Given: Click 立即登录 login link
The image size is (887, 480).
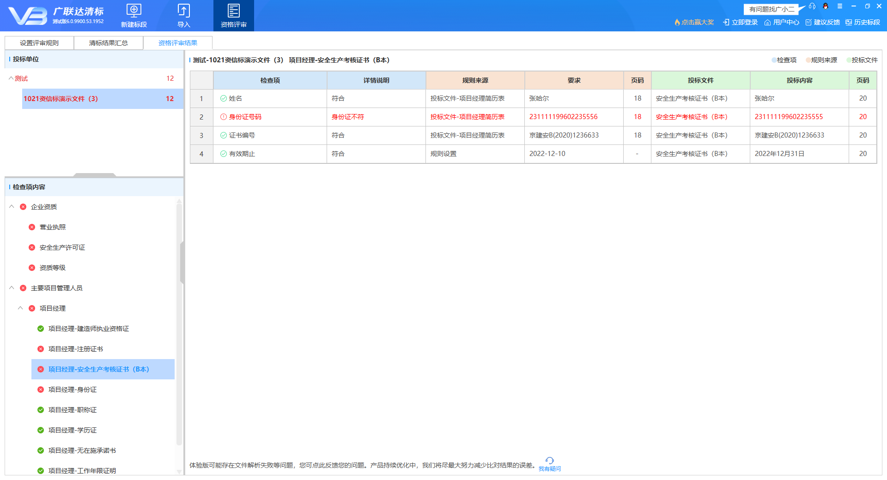Looking at the screenshot, I should pyautogui.click(x=741, y=22).
